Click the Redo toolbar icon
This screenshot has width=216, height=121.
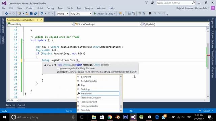click(49, 13)
